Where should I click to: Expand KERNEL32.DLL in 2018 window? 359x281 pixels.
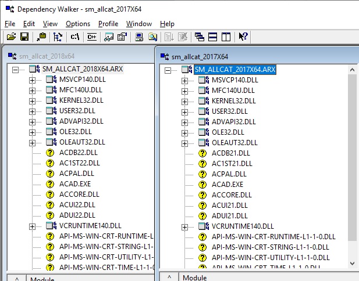[x=32, y=101]
